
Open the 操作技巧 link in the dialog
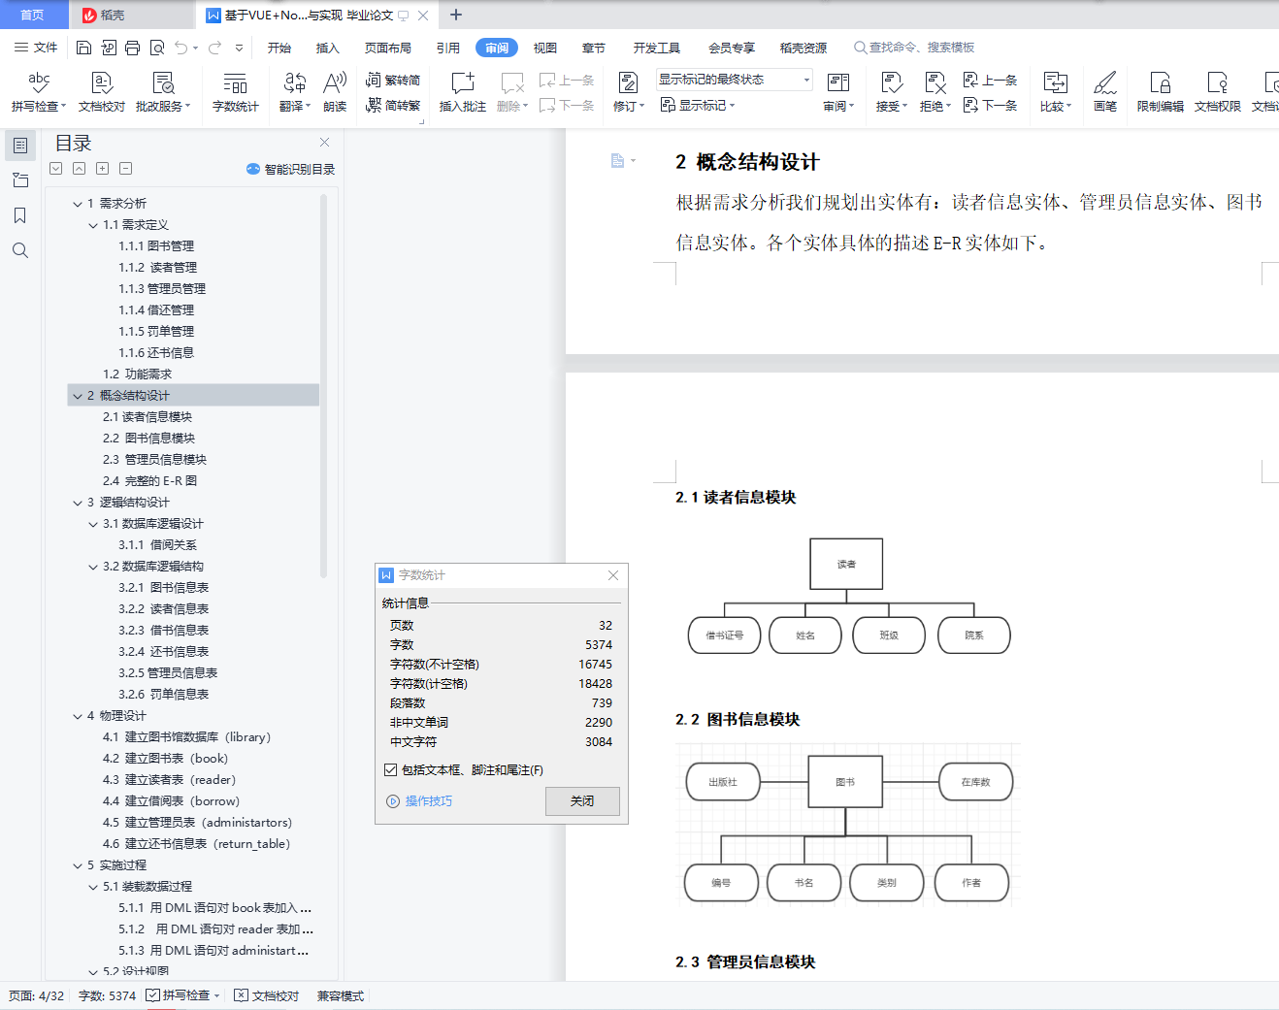point(429,801)
